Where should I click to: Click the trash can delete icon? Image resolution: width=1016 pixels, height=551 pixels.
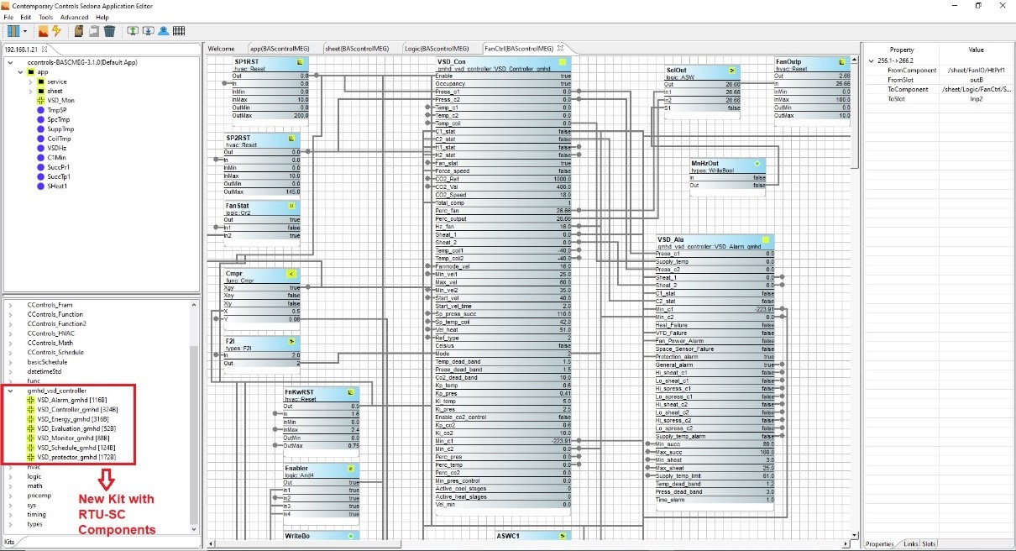[109, 31]
